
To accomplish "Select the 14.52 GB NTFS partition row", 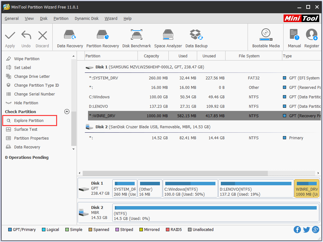I will pyautogui.click(x=204, y=138).
